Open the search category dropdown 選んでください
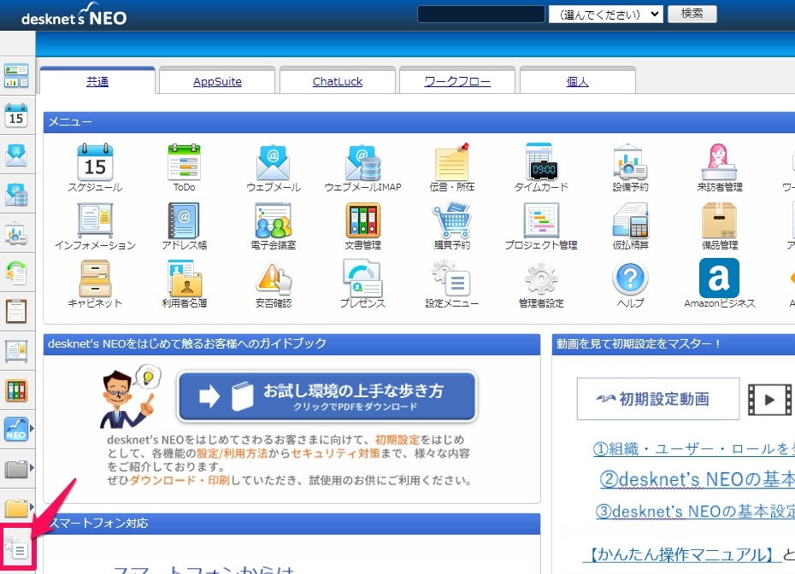Viewport: 795px width, 574px height. point(606,14)
